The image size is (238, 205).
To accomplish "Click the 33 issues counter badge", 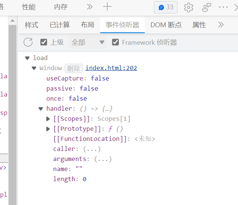I will tap(166, 7).
